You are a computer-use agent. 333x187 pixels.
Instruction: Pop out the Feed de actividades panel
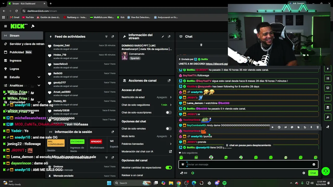pyautogui.click(x=113, y=37)
